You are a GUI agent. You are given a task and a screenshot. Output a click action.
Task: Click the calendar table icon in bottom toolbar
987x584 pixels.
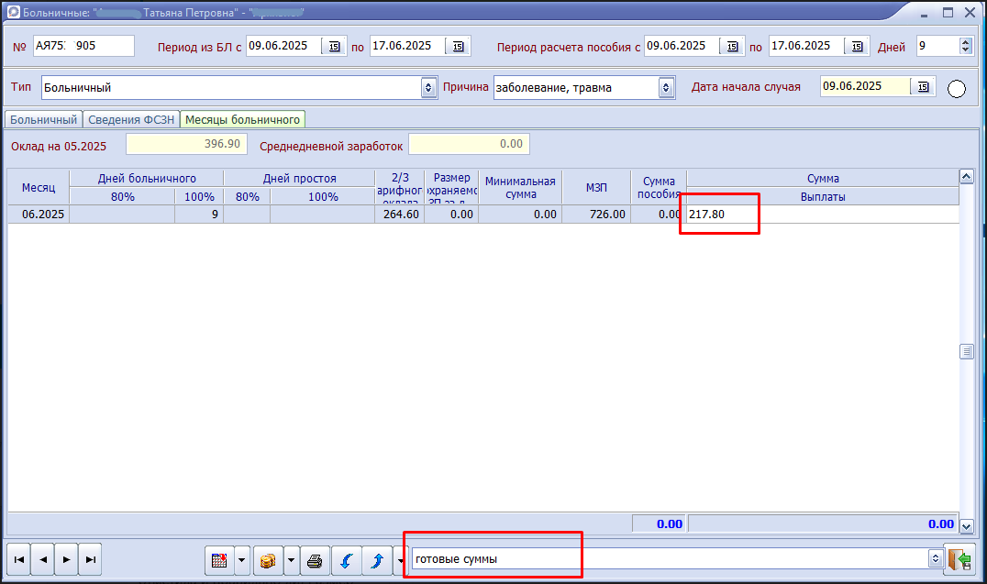coord(219,559)
